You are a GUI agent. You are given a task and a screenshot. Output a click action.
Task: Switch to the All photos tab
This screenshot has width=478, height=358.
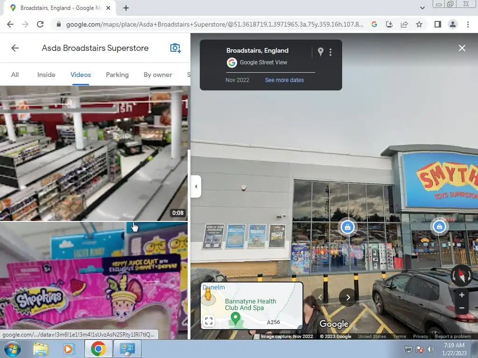coord(15,75)
